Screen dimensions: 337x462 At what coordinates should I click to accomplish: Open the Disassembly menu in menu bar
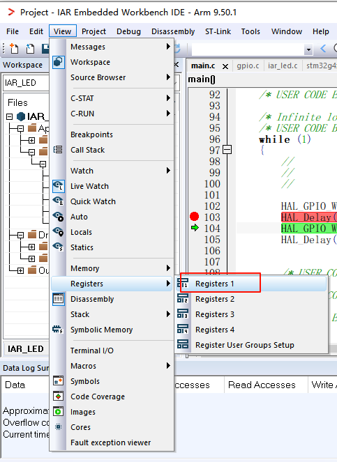173,31
